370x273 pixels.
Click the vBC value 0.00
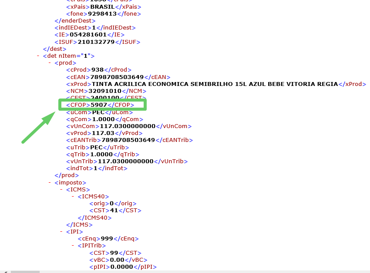pyautogui.click(x=117, y=260)
